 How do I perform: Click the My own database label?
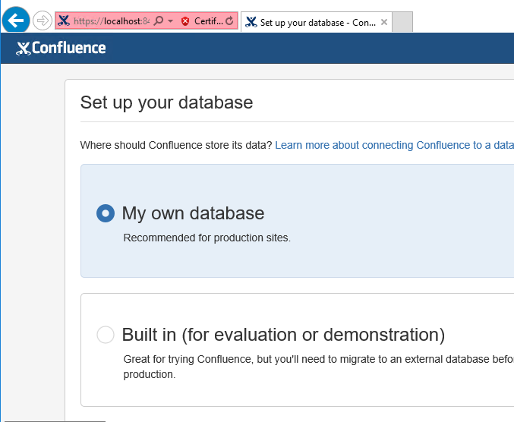coord(193,213)
